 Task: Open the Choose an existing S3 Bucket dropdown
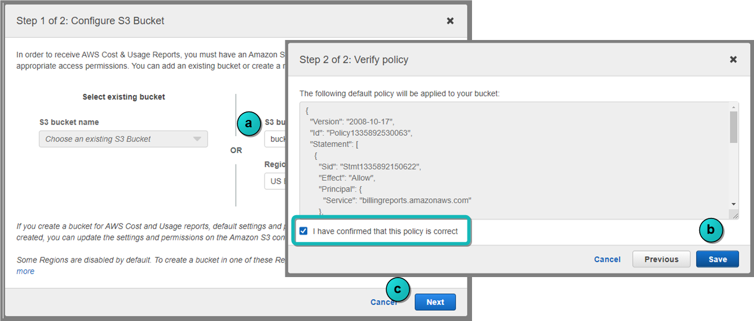[124, 139]
